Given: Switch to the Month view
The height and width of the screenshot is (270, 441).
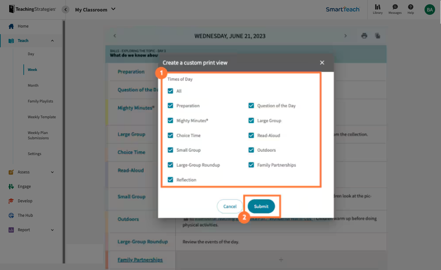Looking at the screenshot, I should point(33,85).
